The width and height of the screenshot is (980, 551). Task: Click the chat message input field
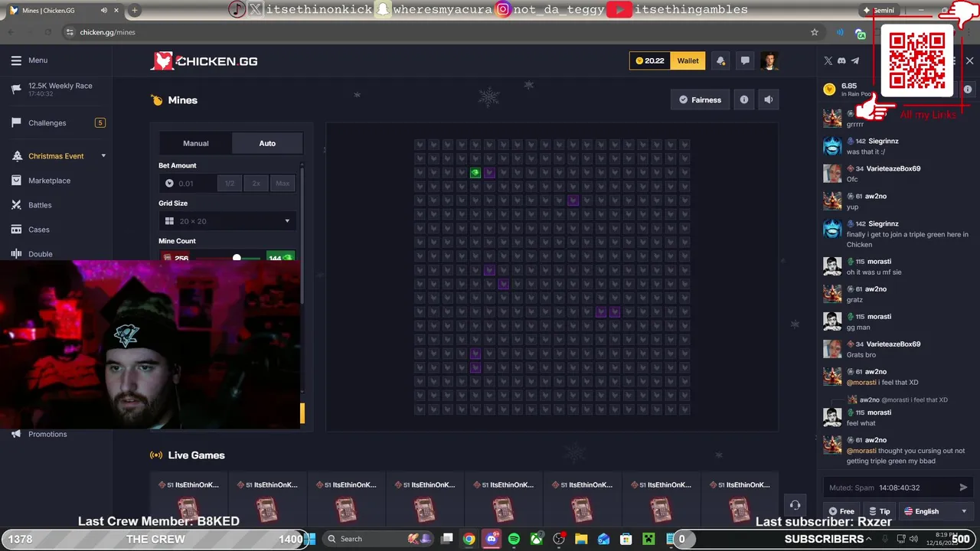tap(888, 487)
